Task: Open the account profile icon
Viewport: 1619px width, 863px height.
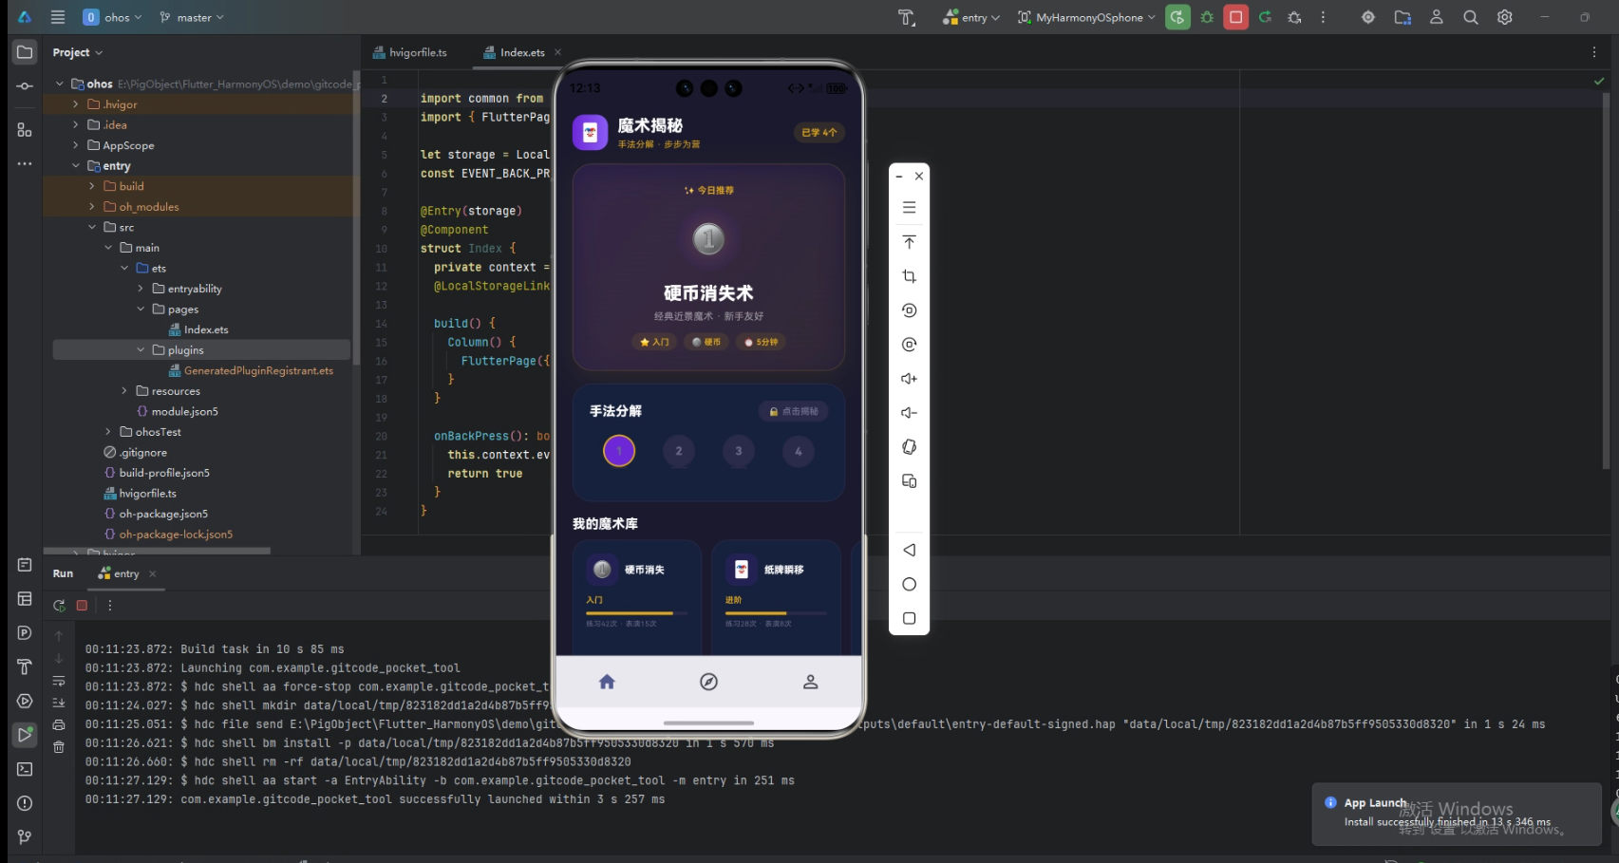Action: tap(1436, 17)
